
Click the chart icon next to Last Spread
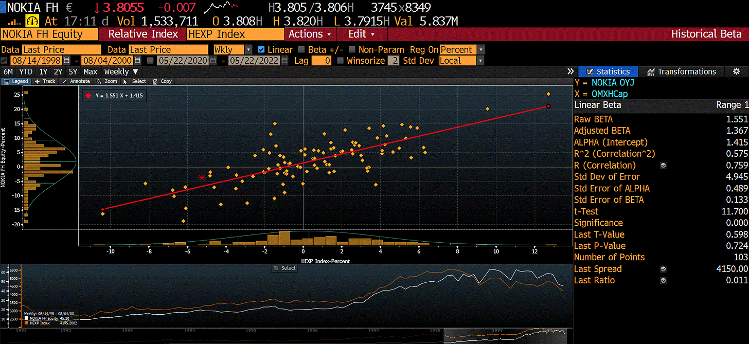pyautogui.click(x=663, y=269)
